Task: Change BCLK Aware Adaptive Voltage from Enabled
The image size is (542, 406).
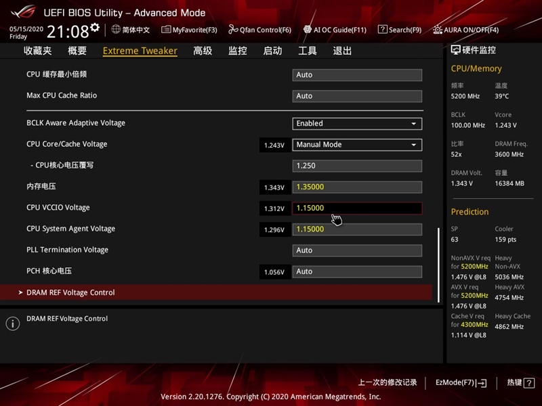Action: point(357,123)
